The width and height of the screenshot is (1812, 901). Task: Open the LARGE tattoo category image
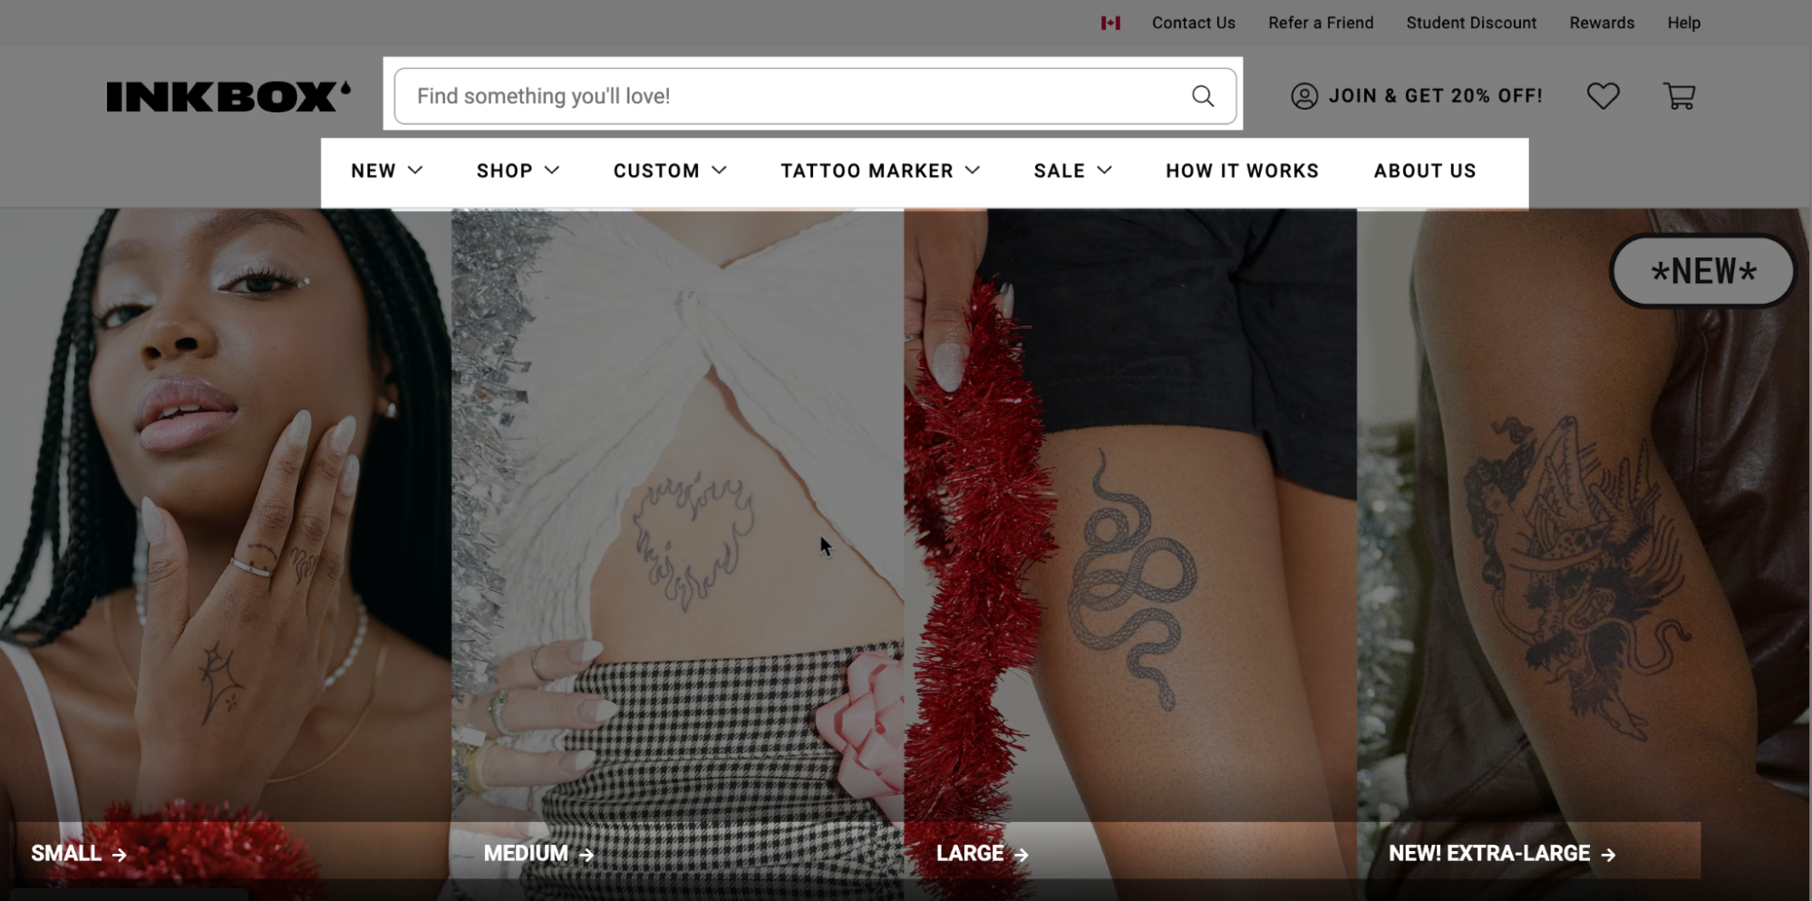pyautogui.click(x=1129, y=544)
